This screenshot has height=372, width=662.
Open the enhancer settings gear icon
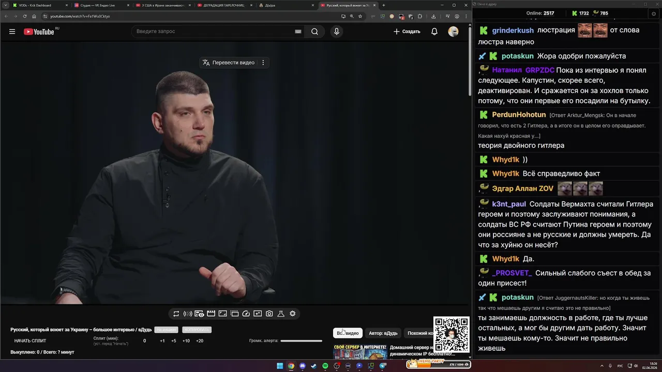[293, 314]
